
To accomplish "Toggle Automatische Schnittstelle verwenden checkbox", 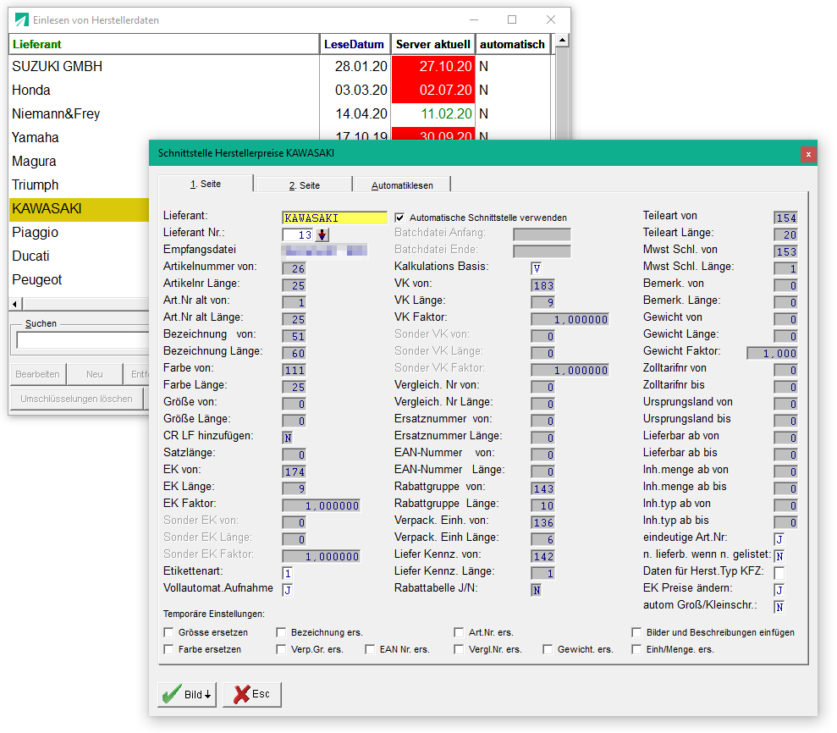I will pos(399,218).
